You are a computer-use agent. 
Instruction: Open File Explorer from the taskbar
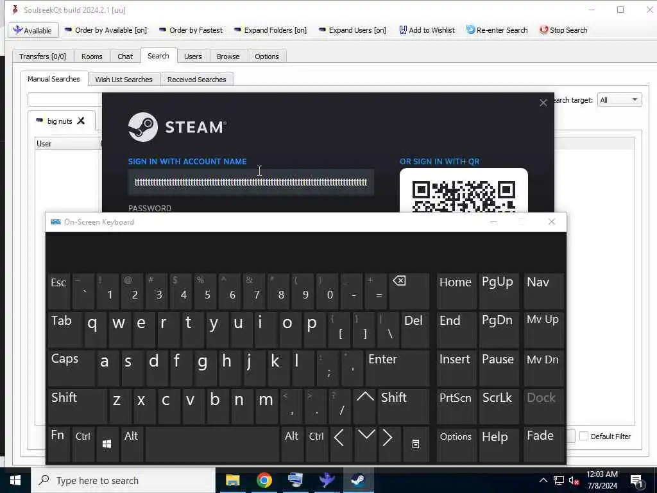pyautogui.click(x=232, y=480)
